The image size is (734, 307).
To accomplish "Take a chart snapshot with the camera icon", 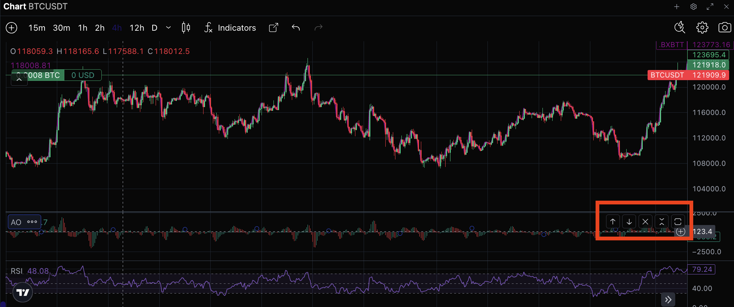I will pyautogui.click(x=724, y=28).
